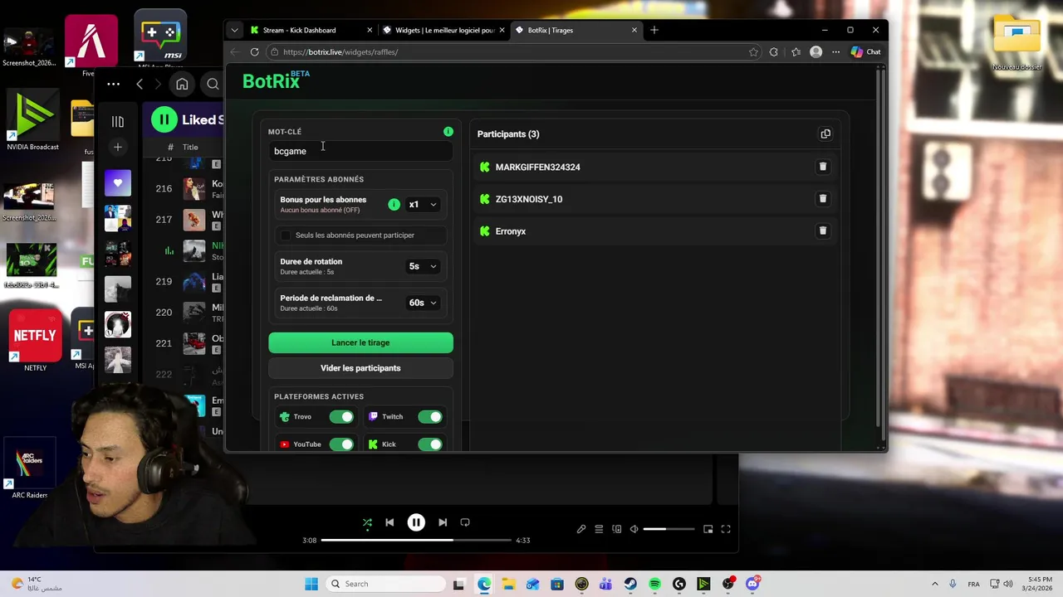Show hidden system tray icons

[934, 584]
